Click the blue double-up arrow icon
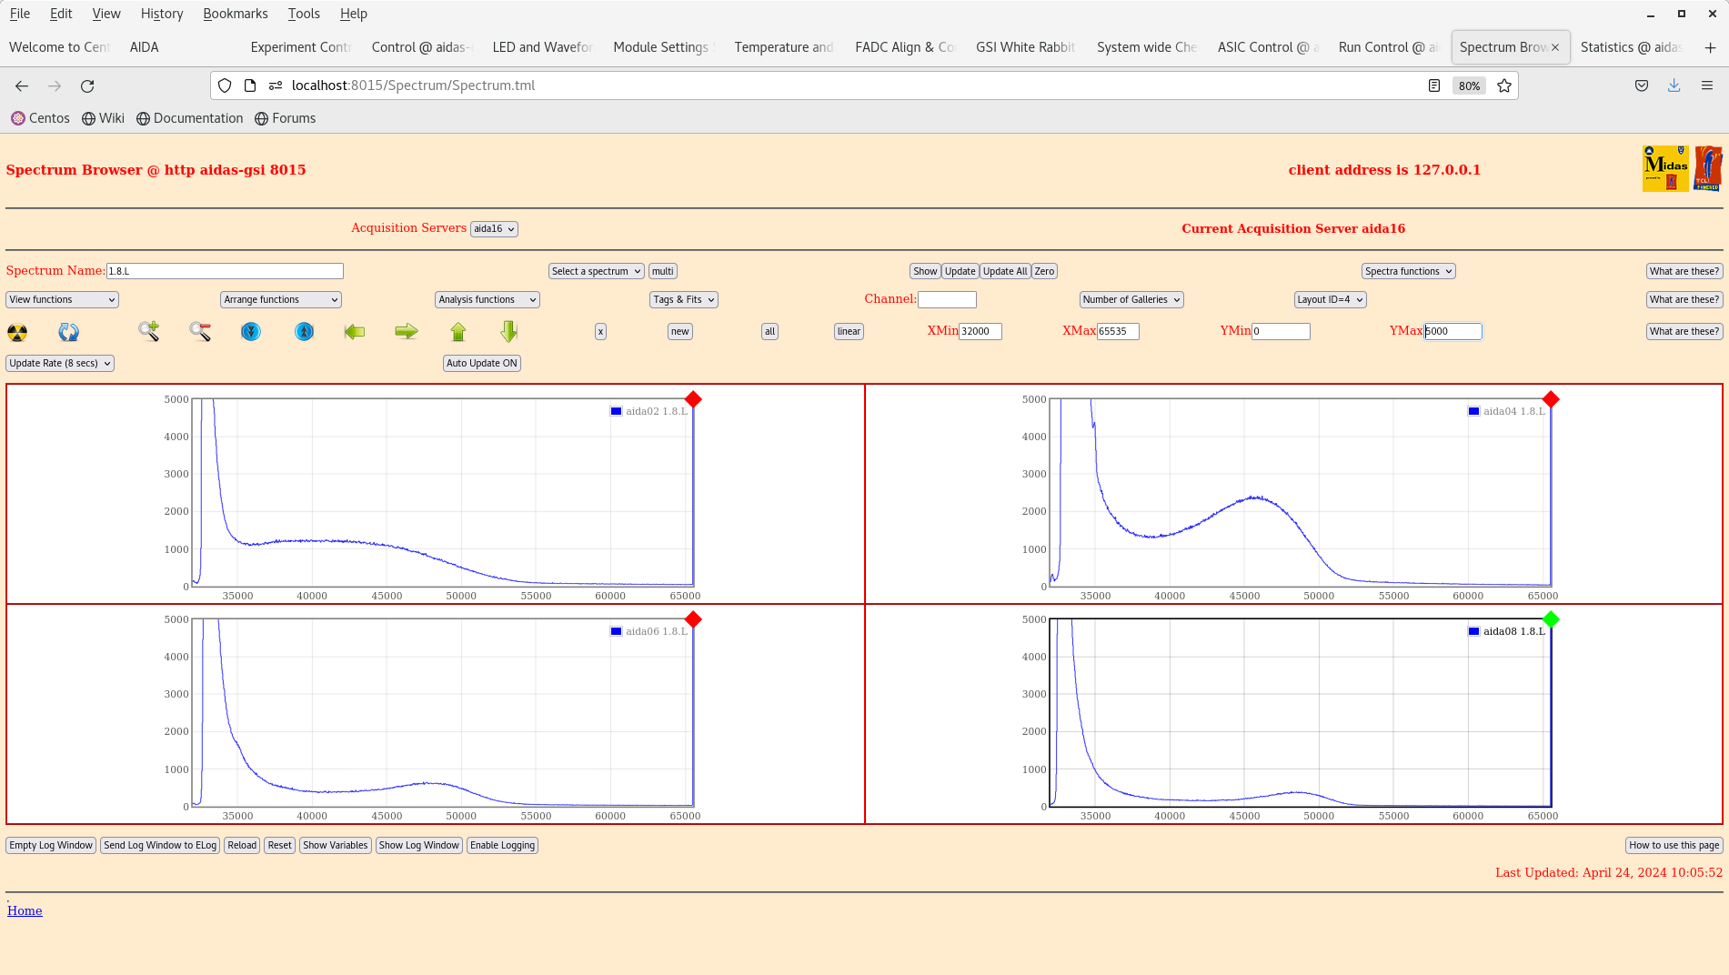This screenshot has height=975, width=1729. pos(304,332)
